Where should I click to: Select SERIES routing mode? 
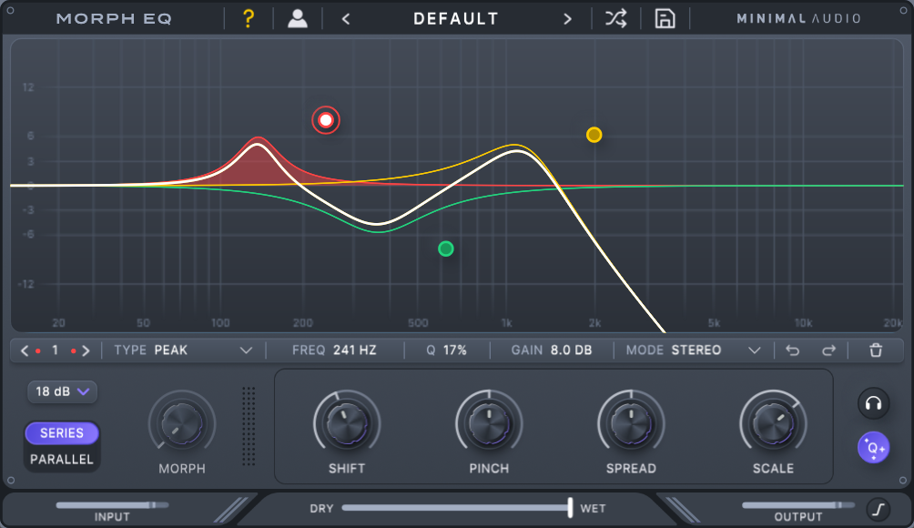pos(62,433)
